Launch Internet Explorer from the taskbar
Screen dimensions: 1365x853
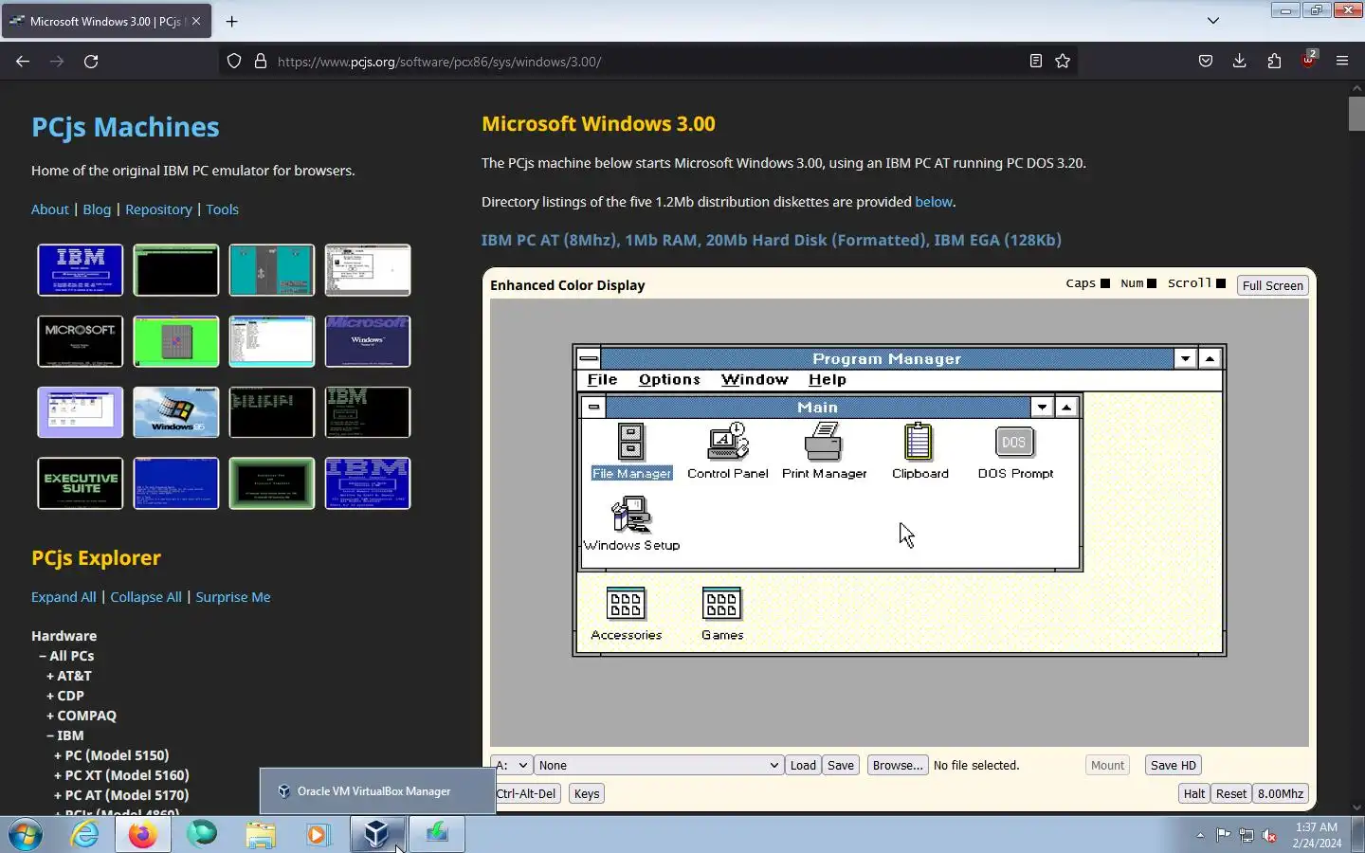click(85, 834)
